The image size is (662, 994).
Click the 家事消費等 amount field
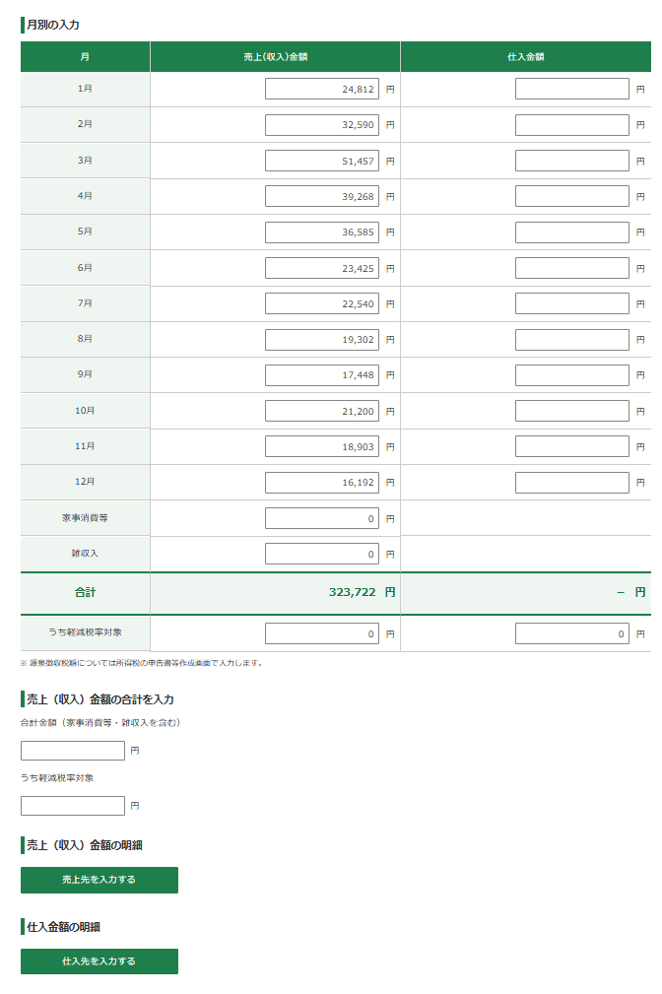click(x=321, y=518)
